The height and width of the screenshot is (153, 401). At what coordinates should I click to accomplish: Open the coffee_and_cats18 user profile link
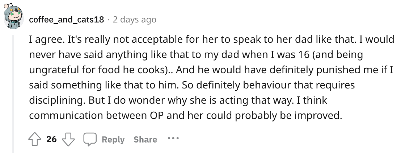(66, 19)
